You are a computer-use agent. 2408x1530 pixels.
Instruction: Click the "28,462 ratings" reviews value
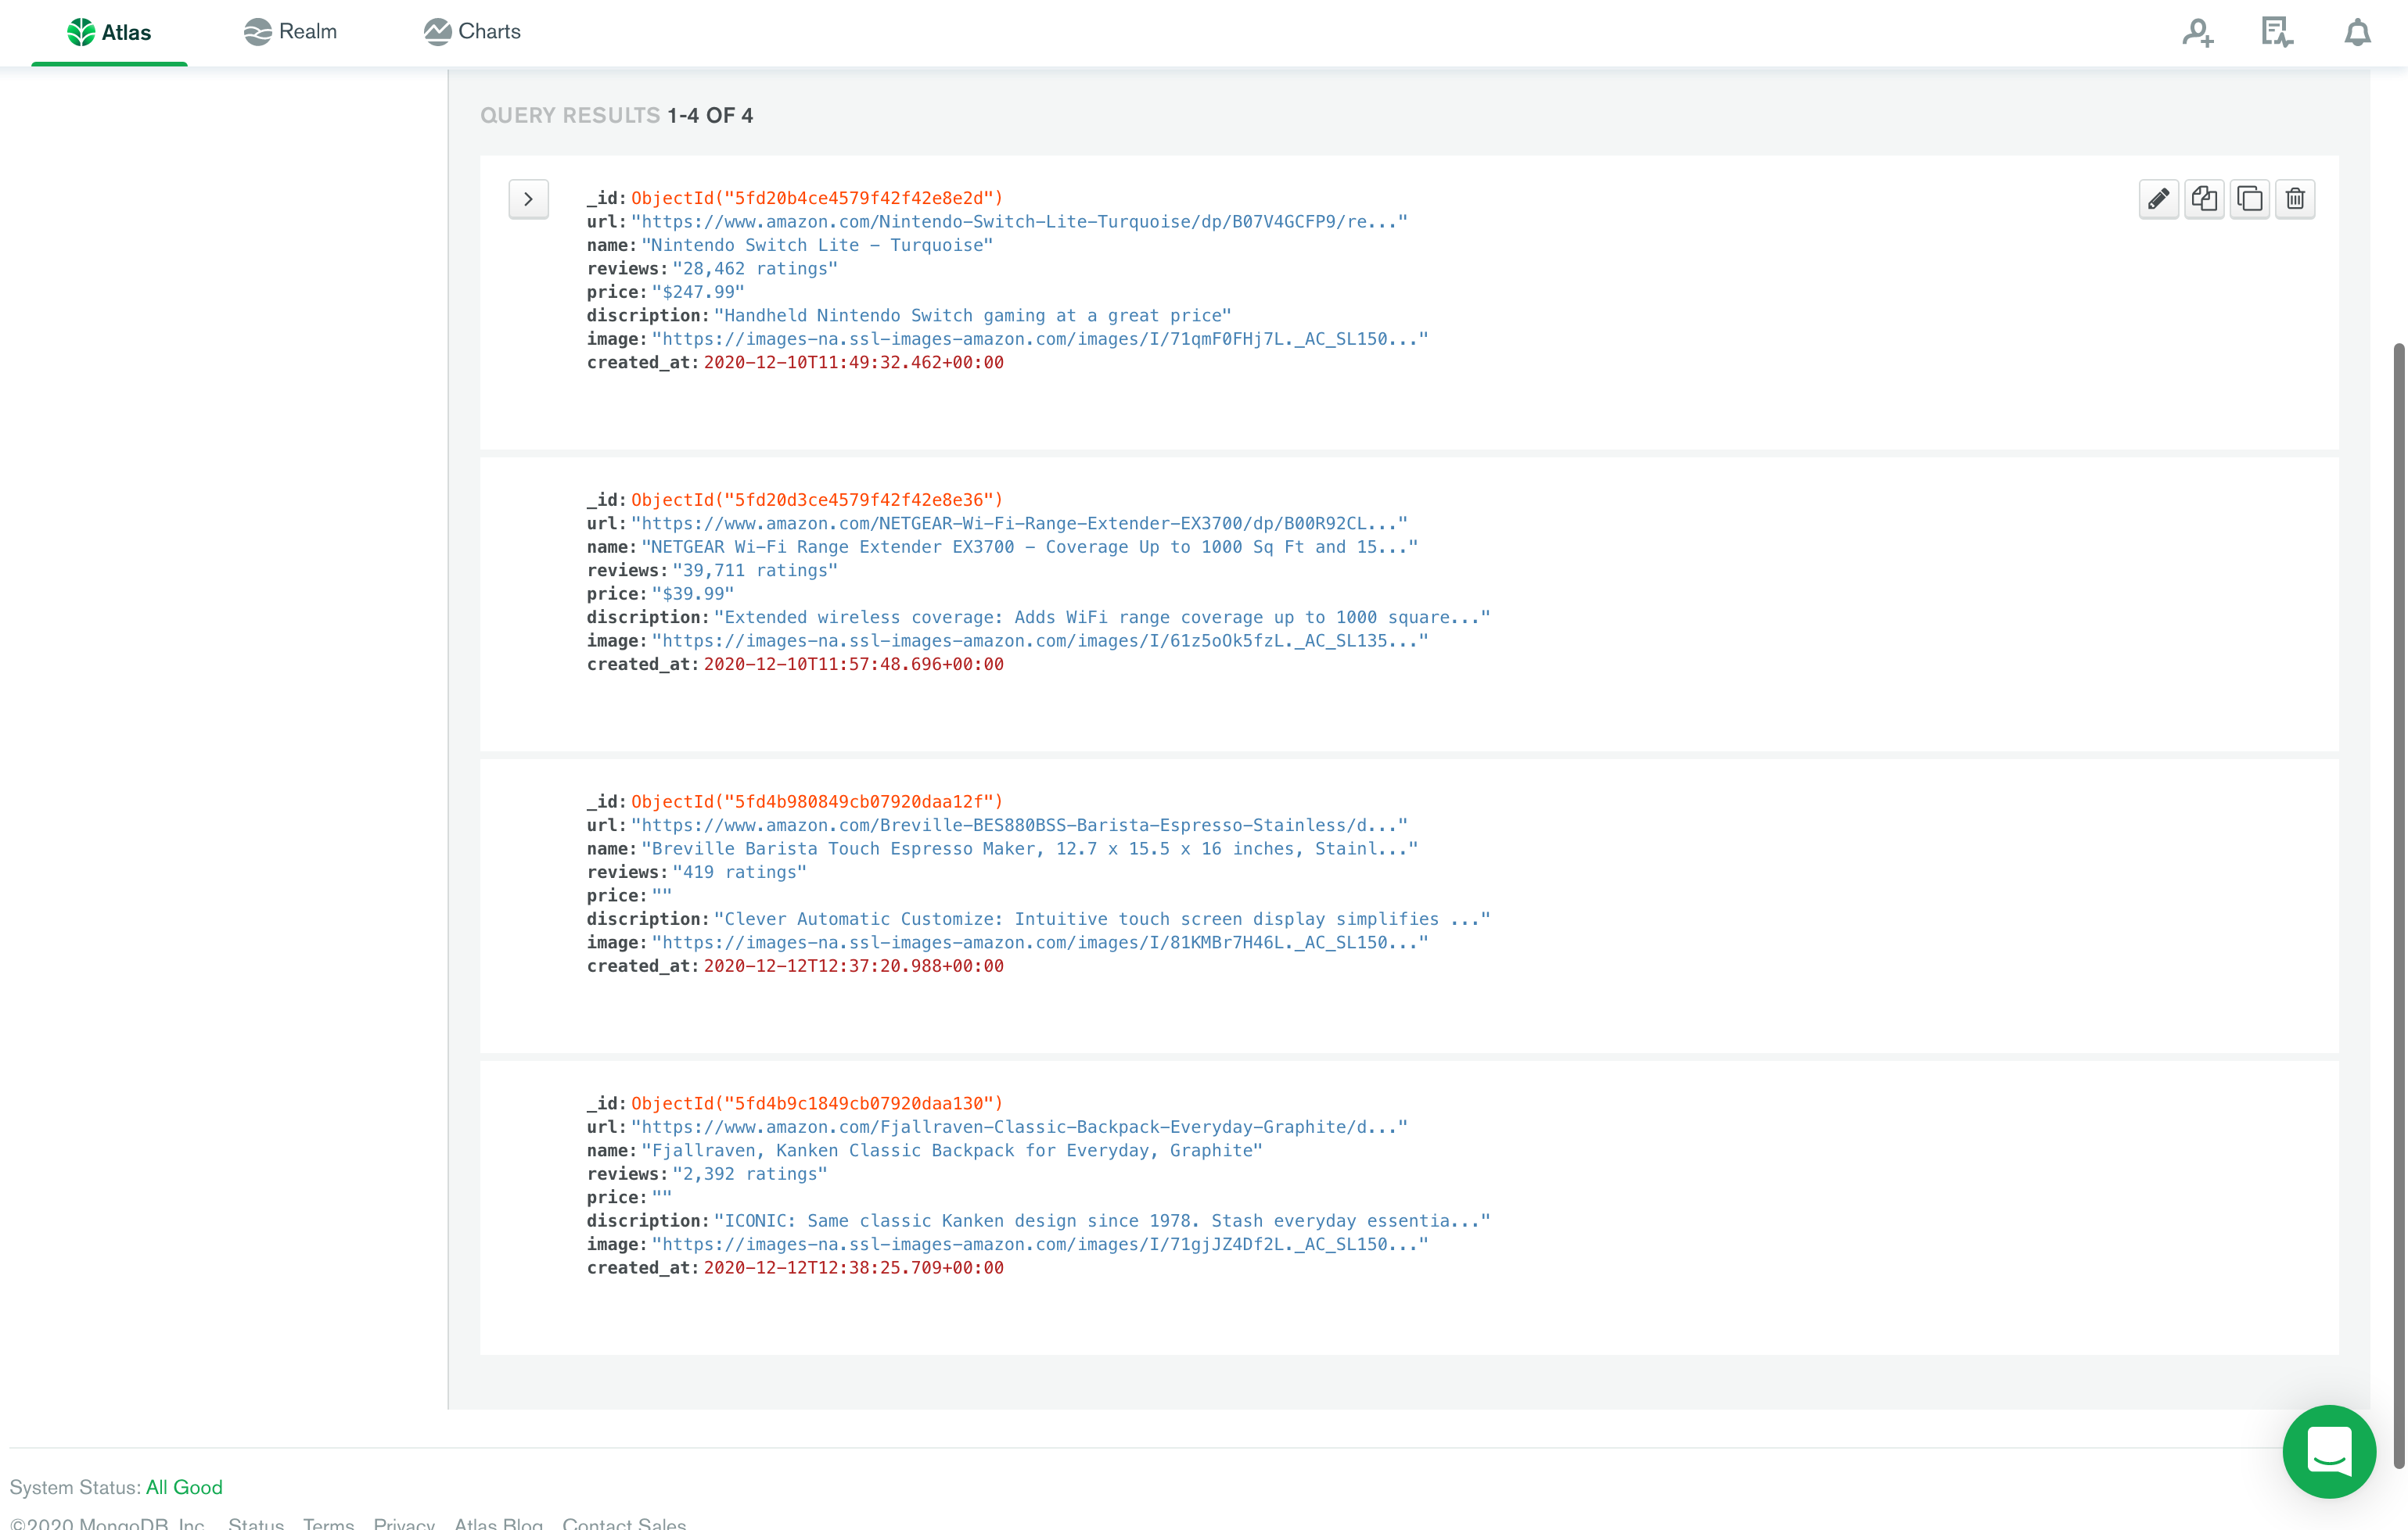pos(755,269)
